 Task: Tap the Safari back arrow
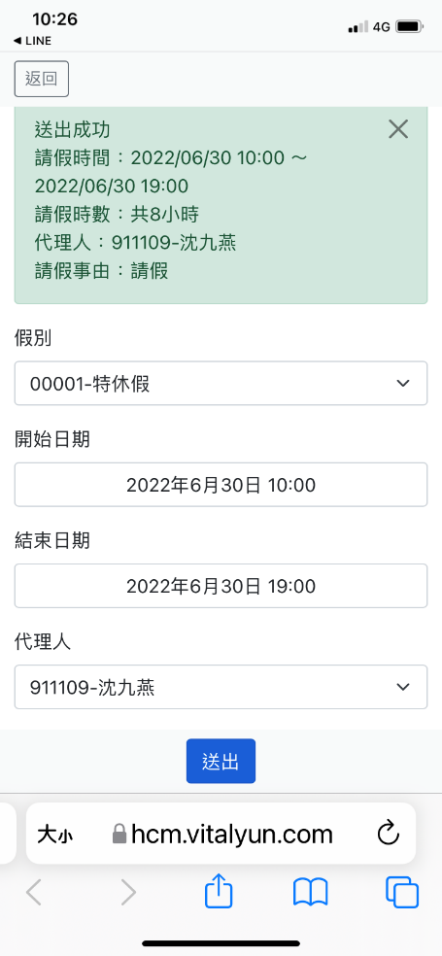tap(34, 893)
